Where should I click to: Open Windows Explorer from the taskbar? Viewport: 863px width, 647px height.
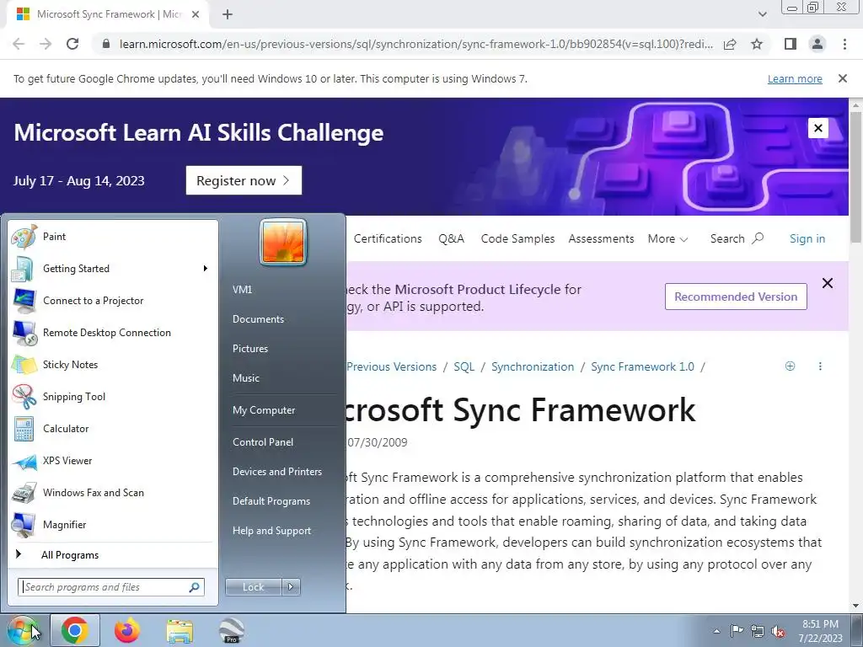point(180,630)
